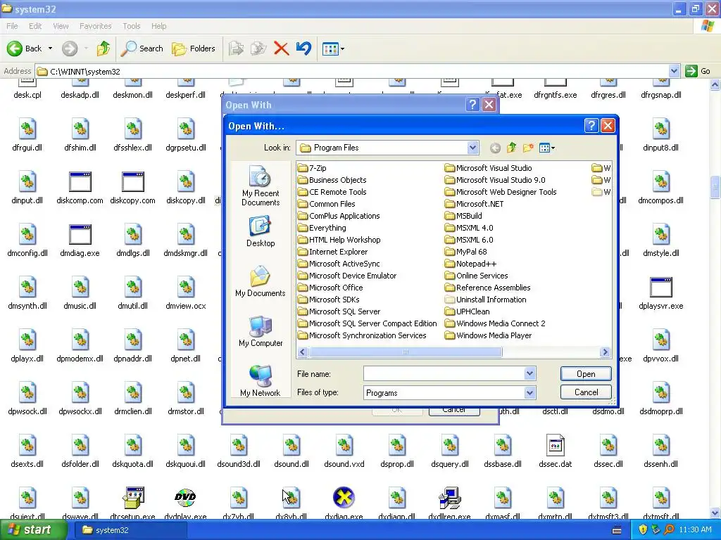The image size is (721, 540).
Task: Select the MyPal 68 folder
Action: [x=466, y=252]
